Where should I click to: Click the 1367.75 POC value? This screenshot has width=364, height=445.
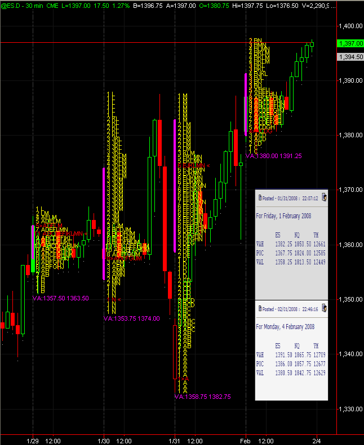point(283,253)
